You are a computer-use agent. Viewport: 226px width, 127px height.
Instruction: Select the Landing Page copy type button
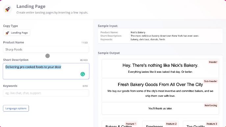click(16, 33)
